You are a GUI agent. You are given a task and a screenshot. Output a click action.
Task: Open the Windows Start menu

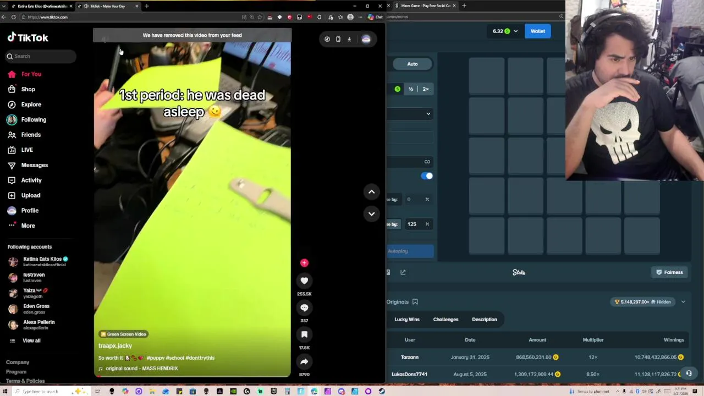tap(5, 392)
